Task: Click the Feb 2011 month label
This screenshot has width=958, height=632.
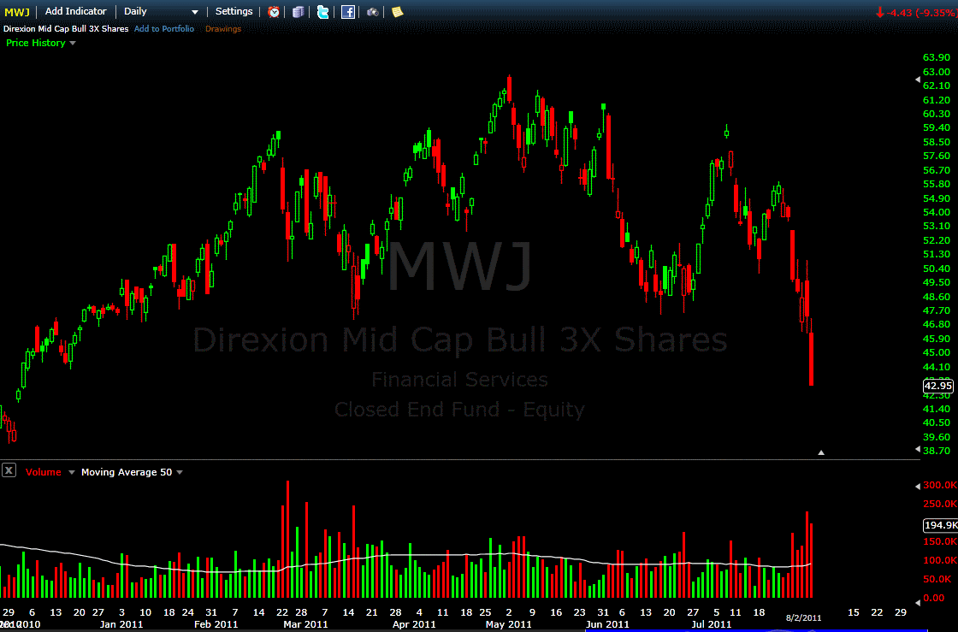Action: point(216,624)
